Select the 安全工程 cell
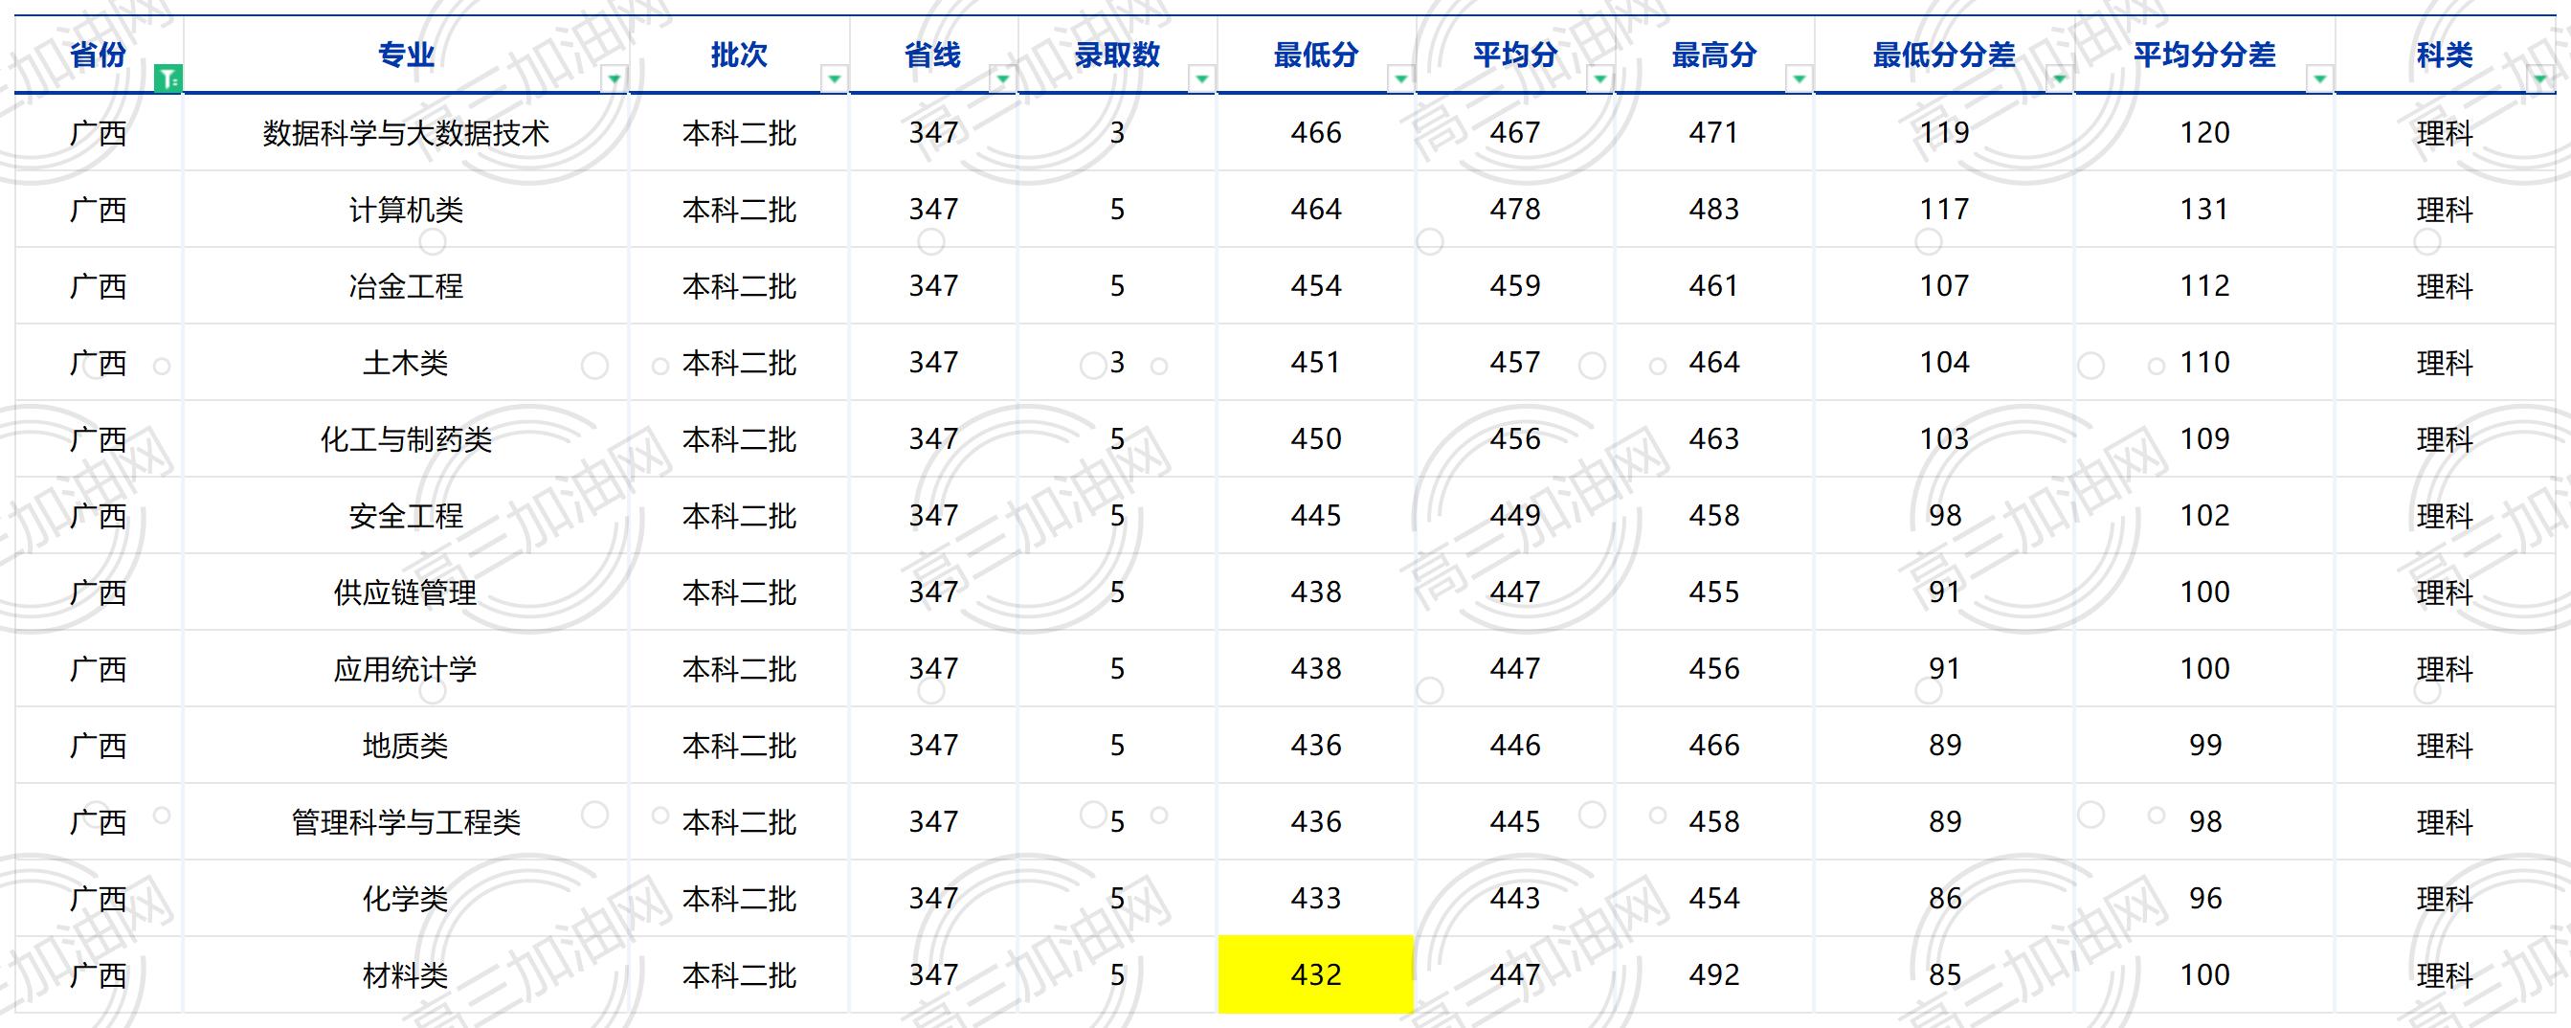Image resolution: width=2571 pixels, height=1028 pixels. coord(405,515)
